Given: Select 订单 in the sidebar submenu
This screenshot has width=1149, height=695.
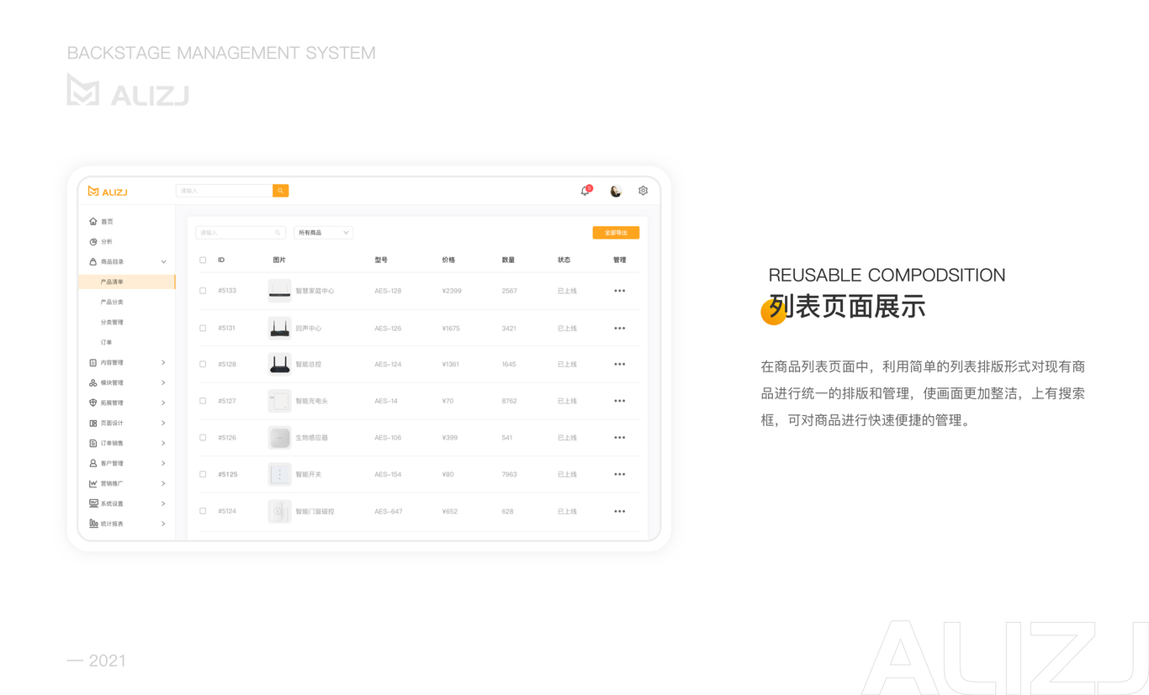Looking at the screenshot, I should tap(106, 342).
